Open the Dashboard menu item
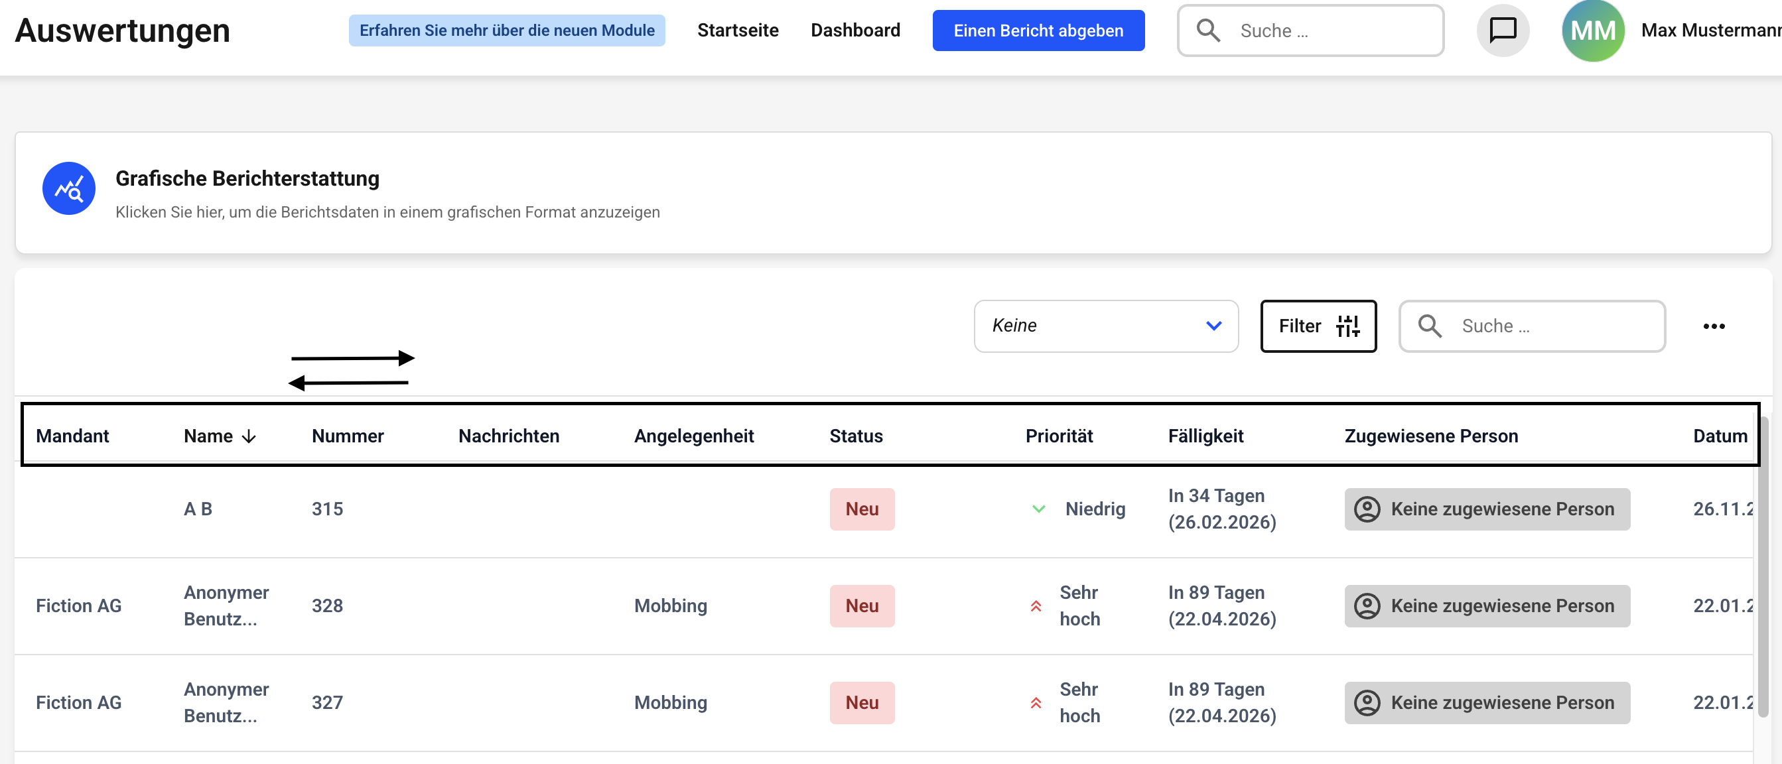The image size is (1782, 764). tap(855, 31)
